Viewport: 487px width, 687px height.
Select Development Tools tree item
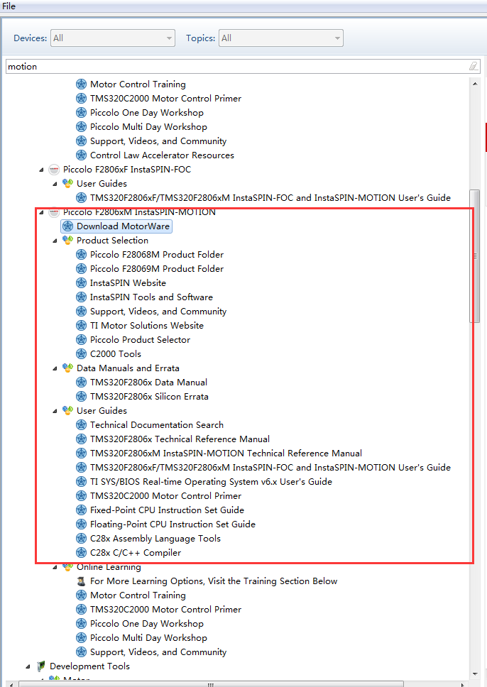(x=90, y=666)
